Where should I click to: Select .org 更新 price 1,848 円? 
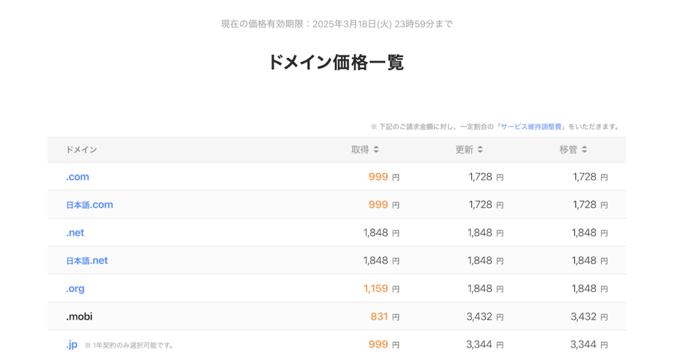tap(486, 288)
